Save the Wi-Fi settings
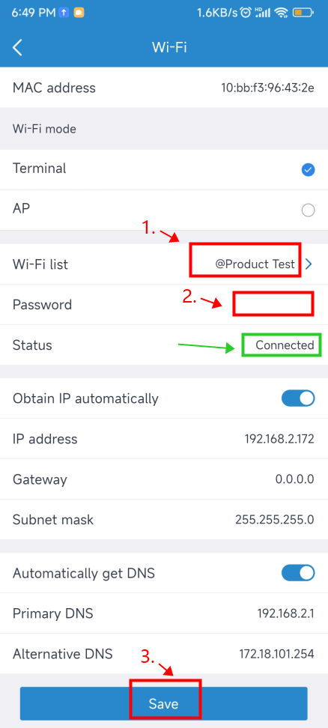328x728 pixels. tap(164, 703)
